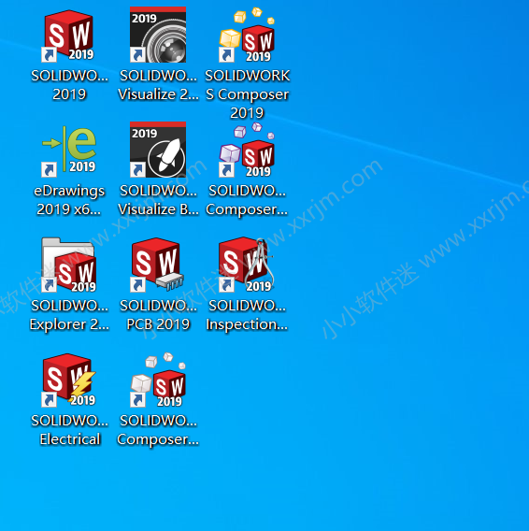Select SOLIDWORKS Composer 2019 yellow cubes icon

[x=247, y=35]
